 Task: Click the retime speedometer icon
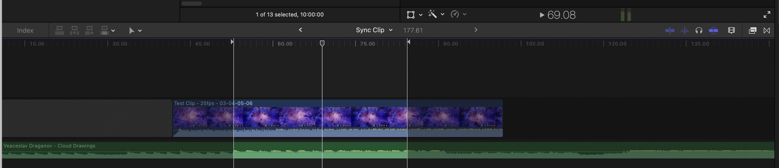[455, 14]
